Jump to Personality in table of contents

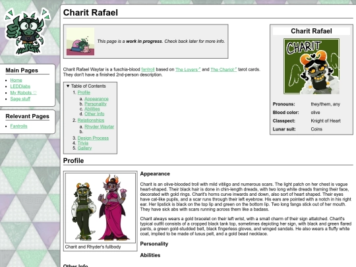pyautogui.click(x=96, y=104)
